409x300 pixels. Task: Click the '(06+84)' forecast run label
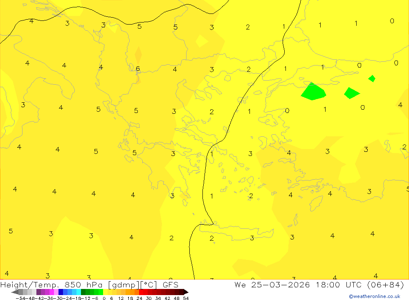pyautogui.click(x=386, y=284)
